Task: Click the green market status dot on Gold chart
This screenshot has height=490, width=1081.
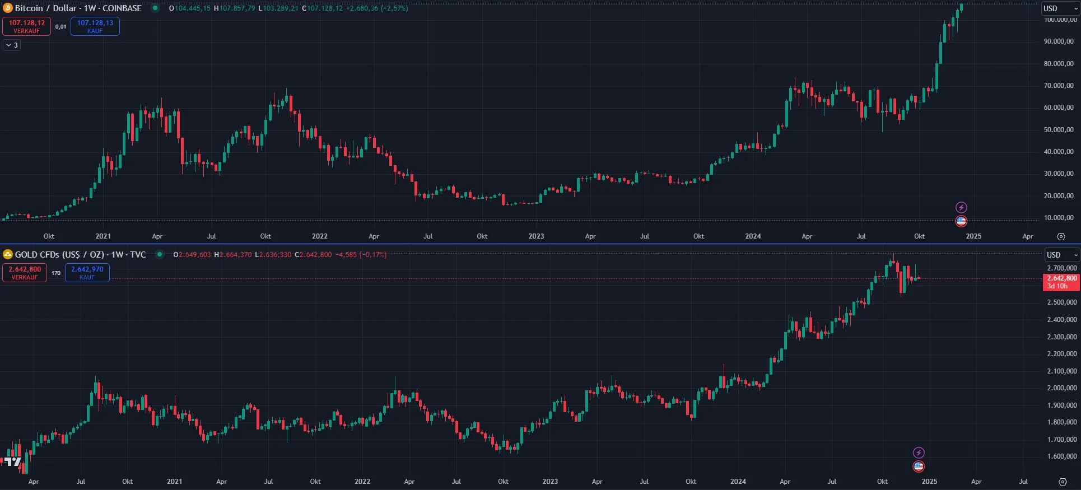Action: [160, 254]
